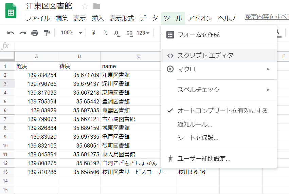Increase decimal places button

[129, 34]
